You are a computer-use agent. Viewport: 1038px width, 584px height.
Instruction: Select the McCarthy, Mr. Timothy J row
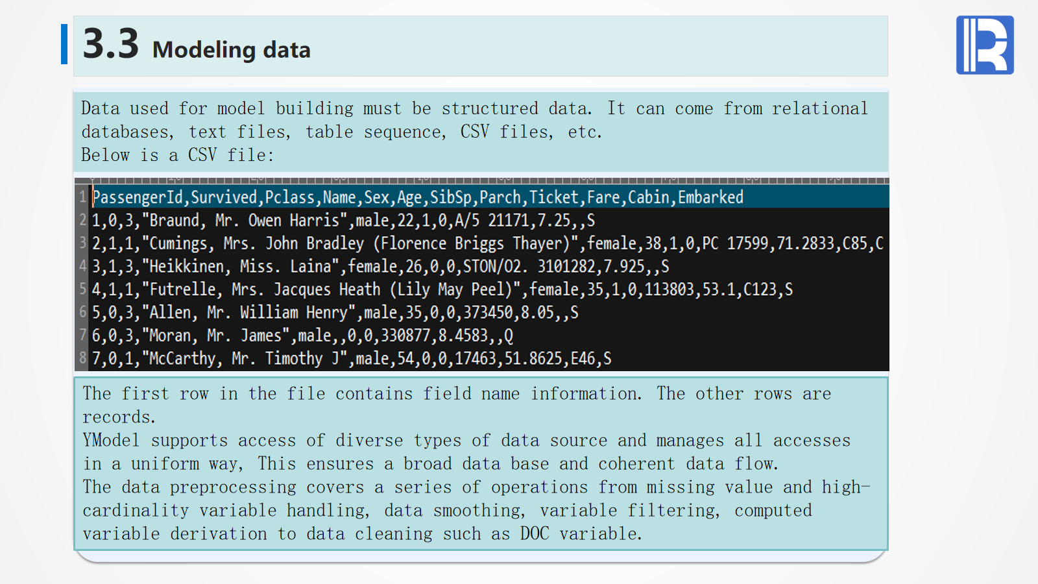351,359
